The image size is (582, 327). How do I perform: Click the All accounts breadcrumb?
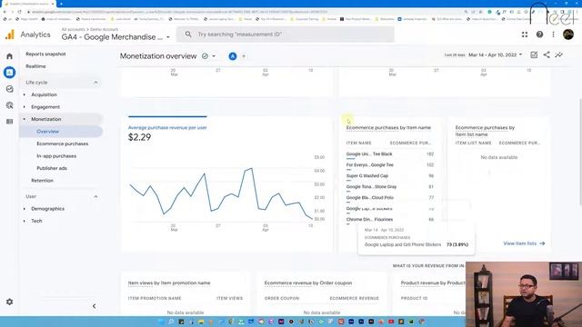point(74,29)
